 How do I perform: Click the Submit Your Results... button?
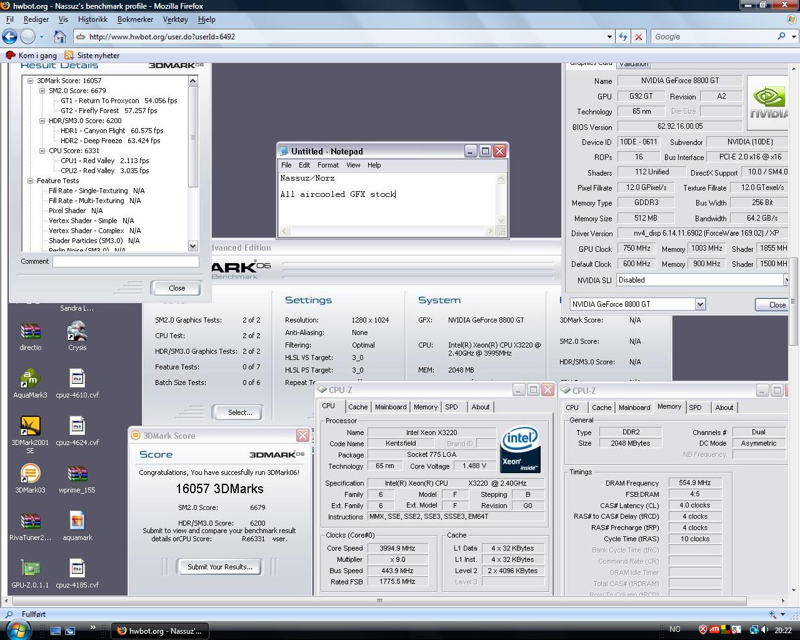220,567
